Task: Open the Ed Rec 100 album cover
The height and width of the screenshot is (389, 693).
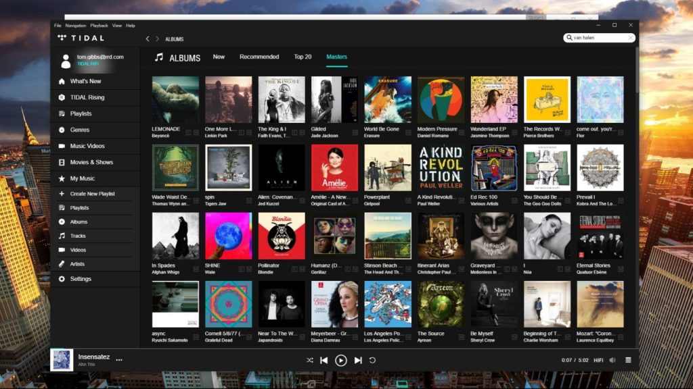Action: 493,167
